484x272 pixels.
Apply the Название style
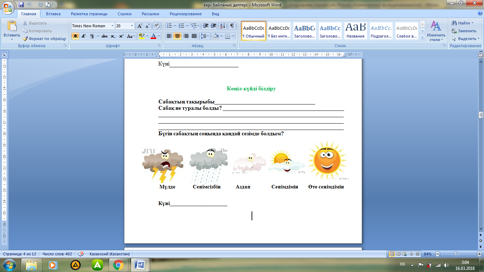[x=356, y=31]
